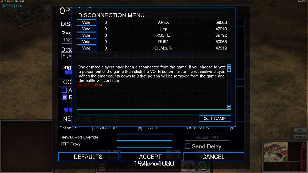Click the '[APEX] fkk' chat message
This screenshot has height=173, width=308.
(12, 6)
